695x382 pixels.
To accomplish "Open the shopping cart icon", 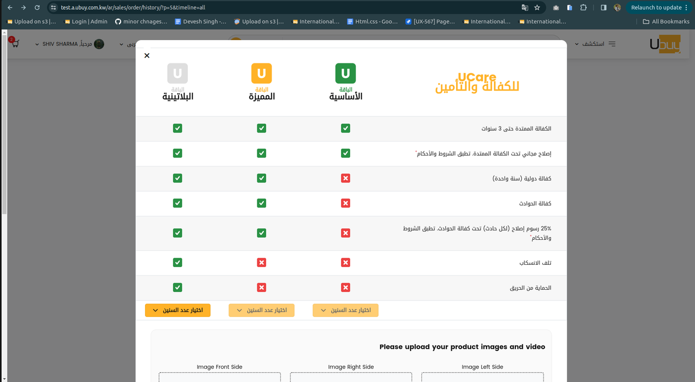I will (14, 43).
